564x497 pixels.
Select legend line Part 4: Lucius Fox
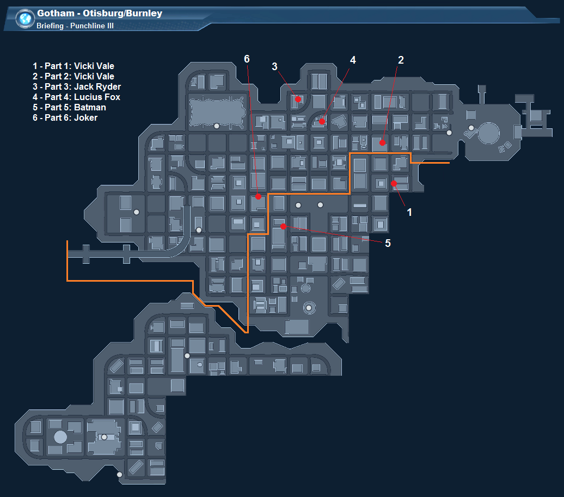76,97
